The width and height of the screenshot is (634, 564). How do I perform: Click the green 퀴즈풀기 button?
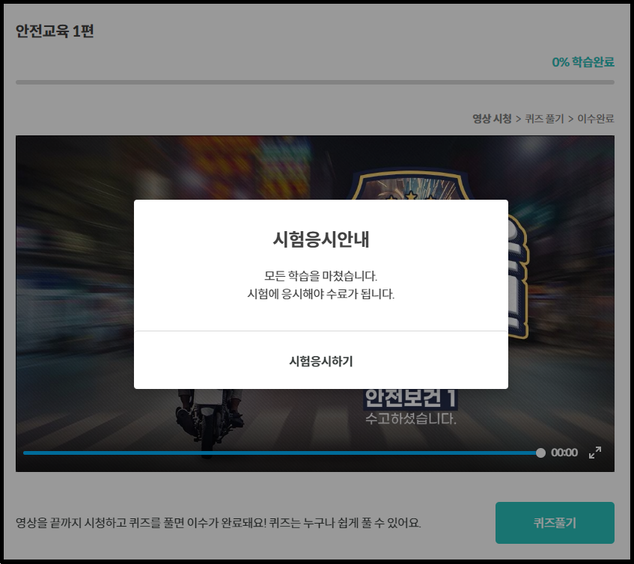tap(555, 522)
